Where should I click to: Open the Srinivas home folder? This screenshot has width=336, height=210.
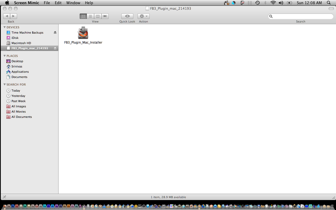17,66
